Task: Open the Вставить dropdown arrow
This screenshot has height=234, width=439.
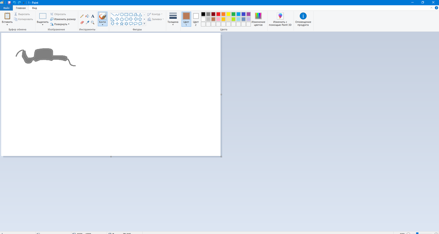Action: tap(7, 25)
